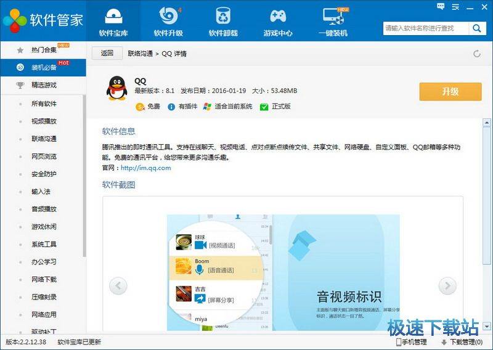
Task: Click the refresh icon in breadcrumb bar
Action: pyautogui.click(x=476, y=54)
